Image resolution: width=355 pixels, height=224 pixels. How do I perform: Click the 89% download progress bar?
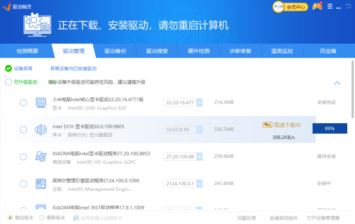tap(330, 128)
